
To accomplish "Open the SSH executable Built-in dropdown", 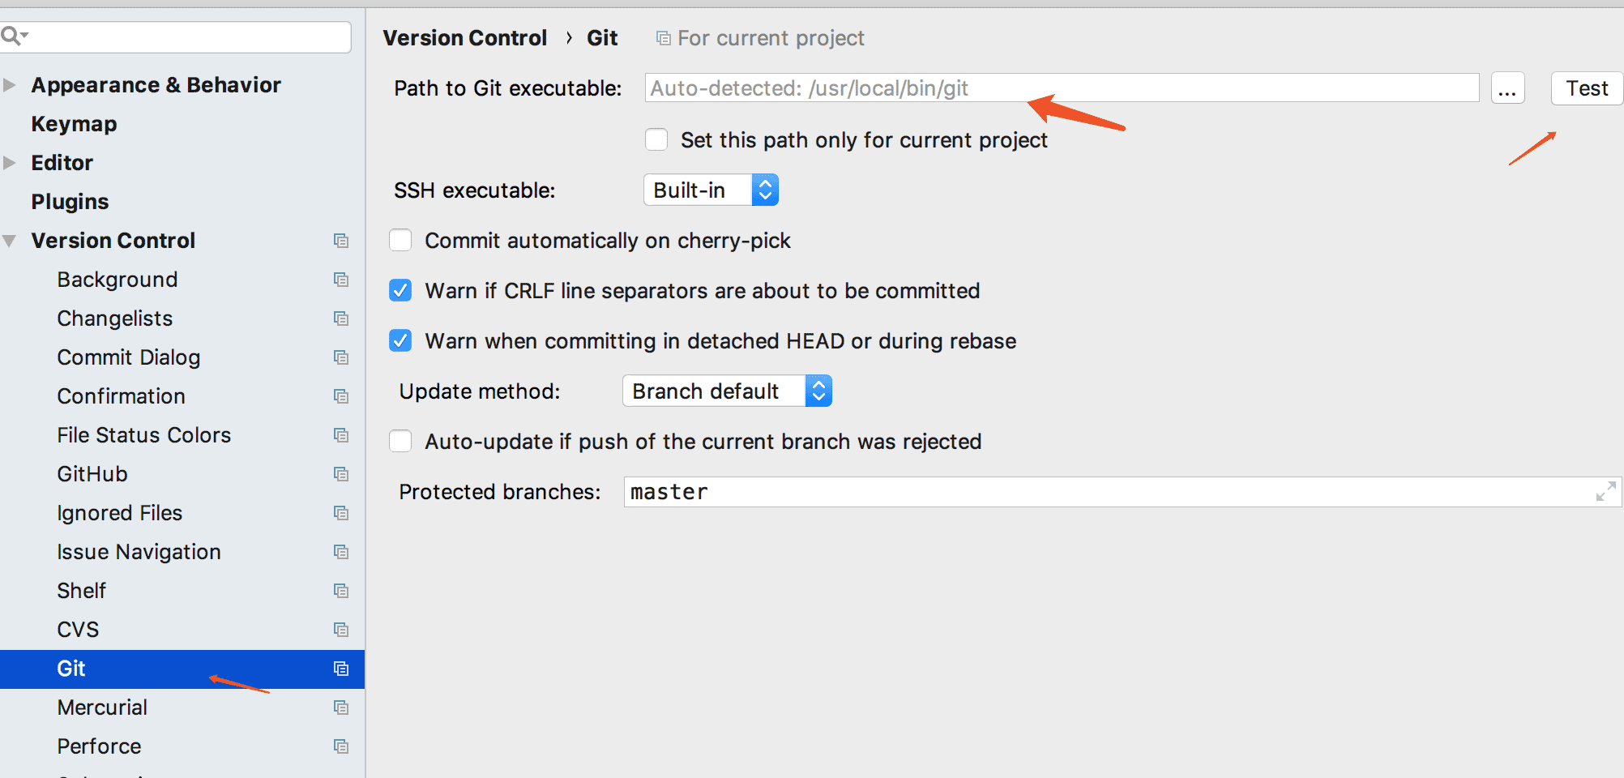I will coord(711,190).
